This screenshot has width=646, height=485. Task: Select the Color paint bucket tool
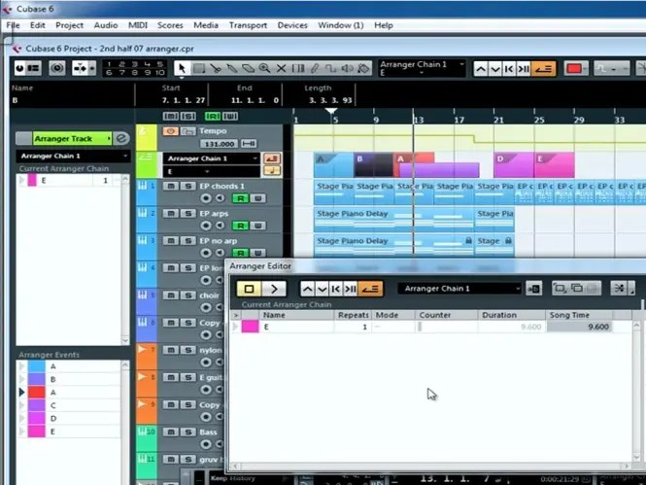[x=363, y=68]
